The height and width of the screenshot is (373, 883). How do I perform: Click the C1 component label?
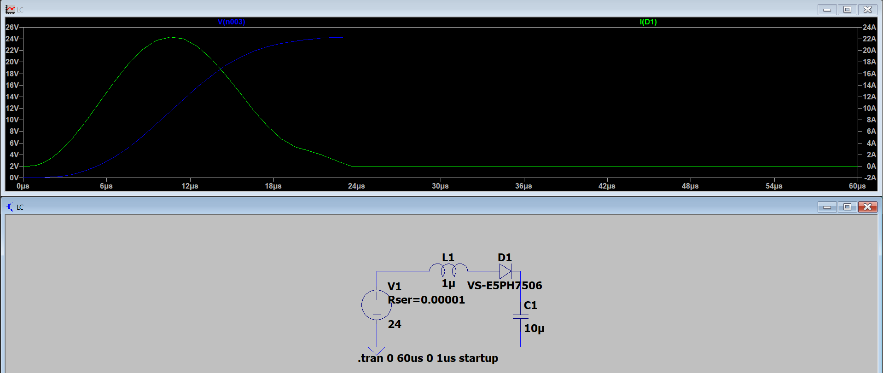coord(530,305)
